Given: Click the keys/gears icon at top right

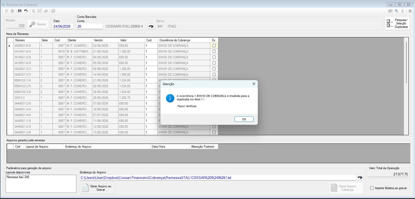Looking at the screenshot, I should click(396, 11).
